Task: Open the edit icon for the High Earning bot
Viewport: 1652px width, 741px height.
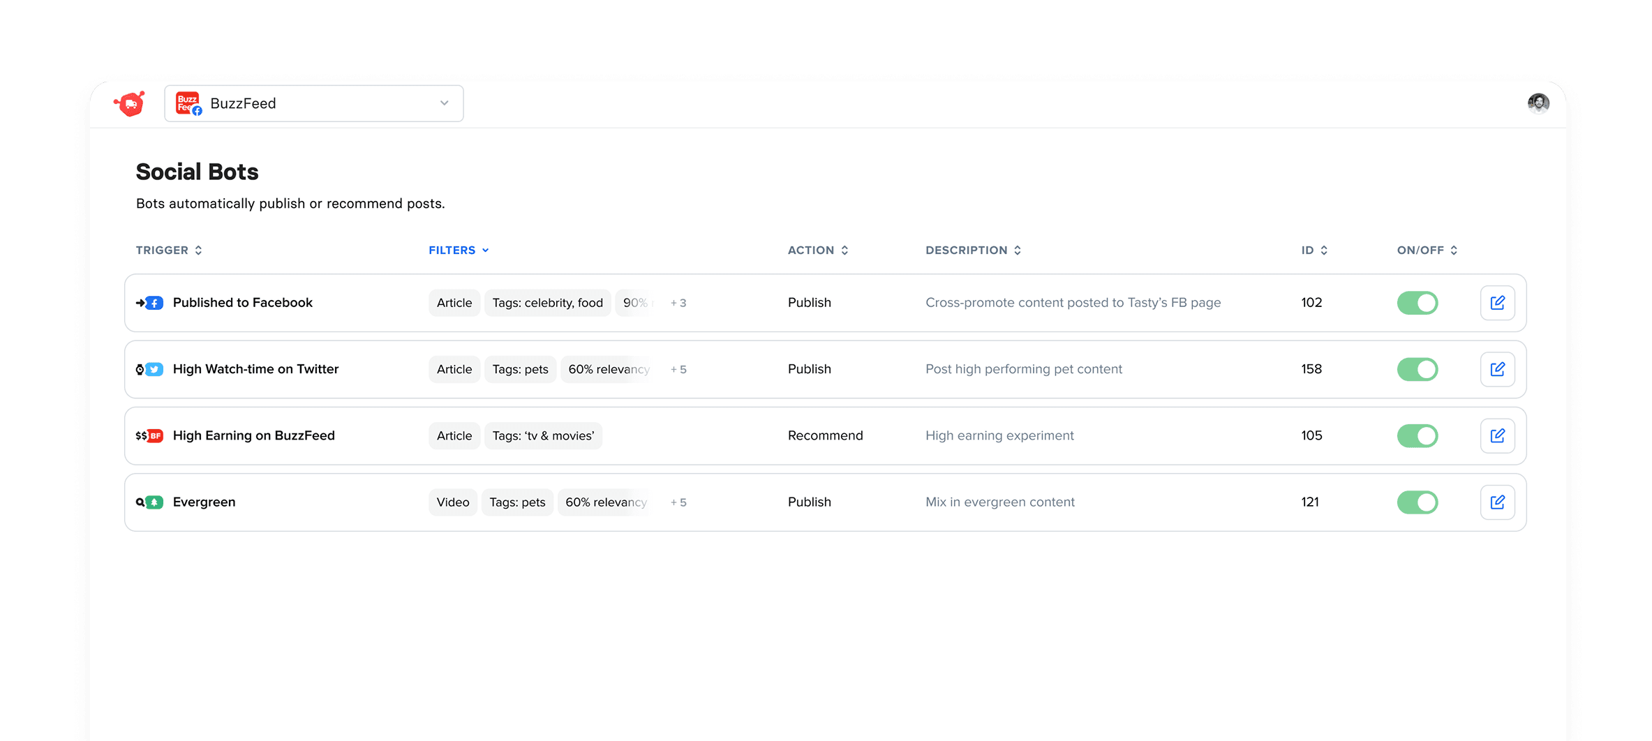Action: point(1497,435)
